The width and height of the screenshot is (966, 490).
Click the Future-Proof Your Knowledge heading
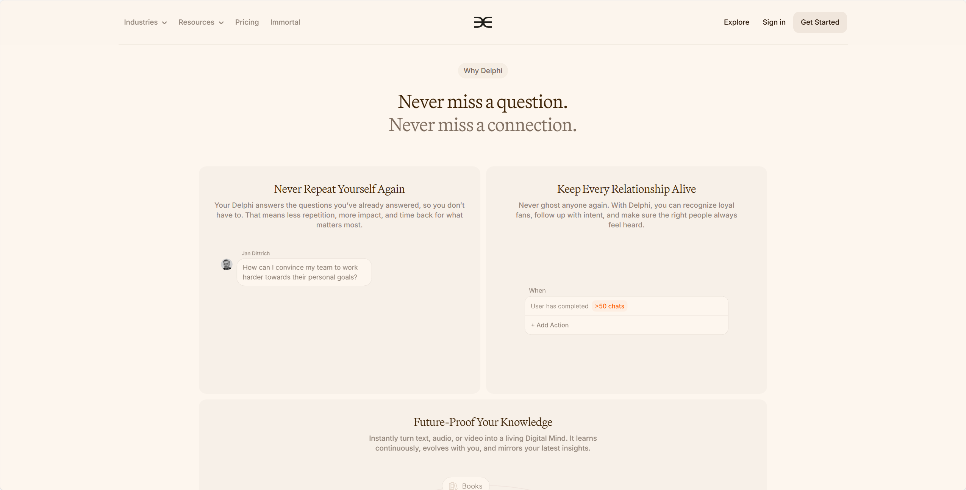[483, 422]
